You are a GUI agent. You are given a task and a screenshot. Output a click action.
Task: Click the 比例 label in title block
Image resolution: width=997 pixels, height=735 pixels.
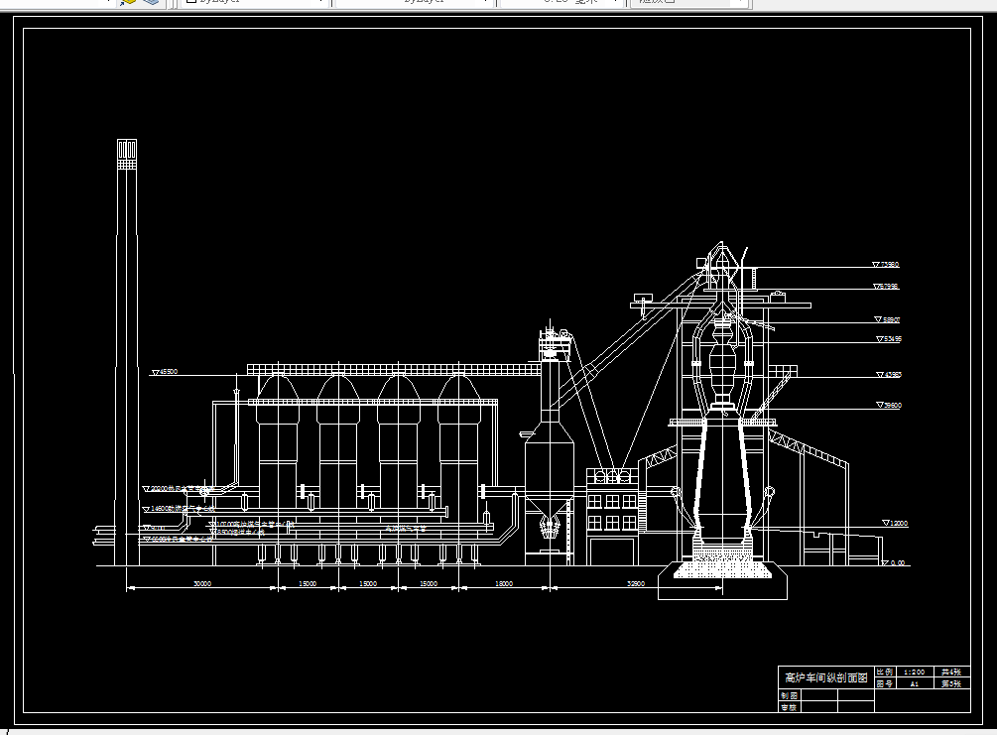[885, 673]
